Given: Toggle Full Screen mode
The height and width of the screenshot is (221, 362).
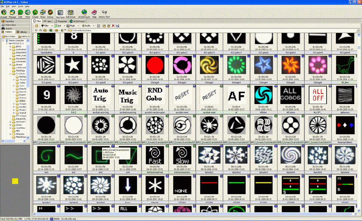Looking at the screenshot, I should point(70,14).
